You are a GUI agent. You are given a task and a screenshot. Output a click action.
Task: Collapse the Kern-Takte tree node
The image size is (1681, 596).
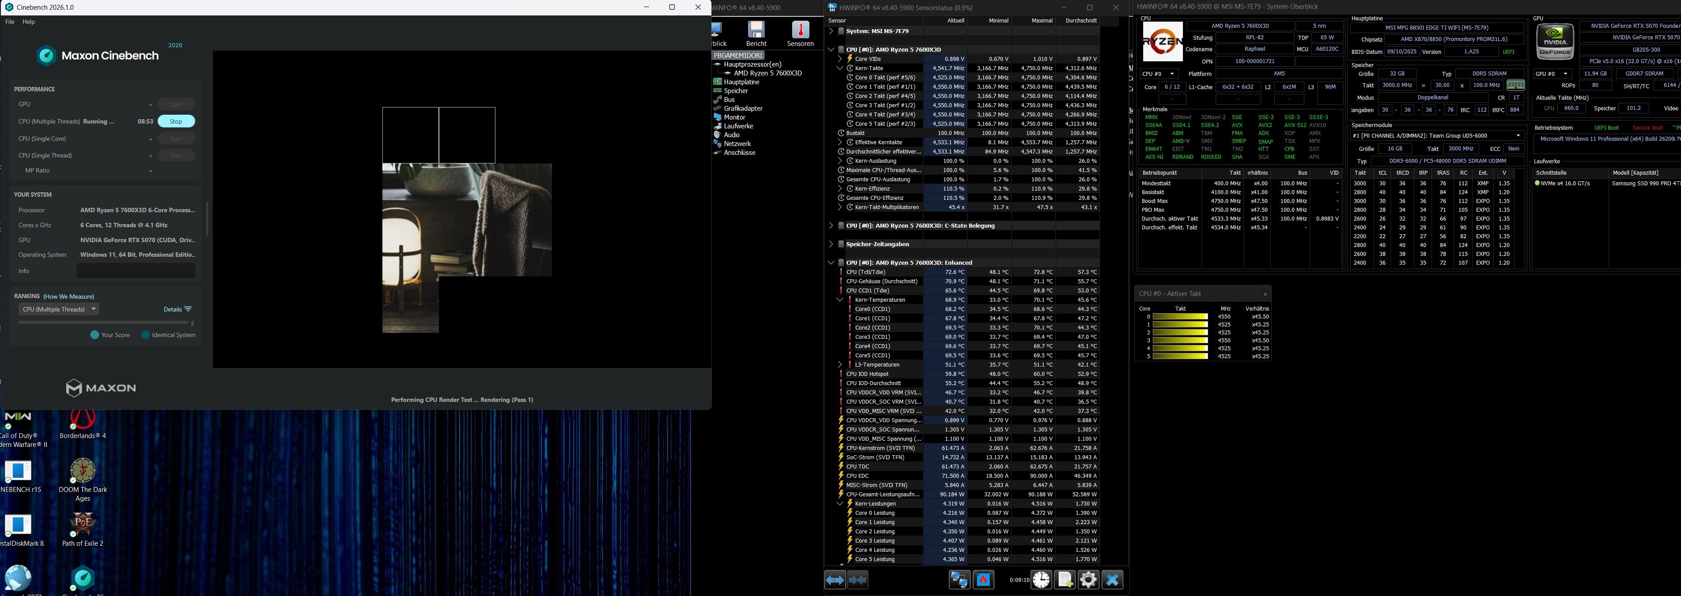(x=840, y=68)
